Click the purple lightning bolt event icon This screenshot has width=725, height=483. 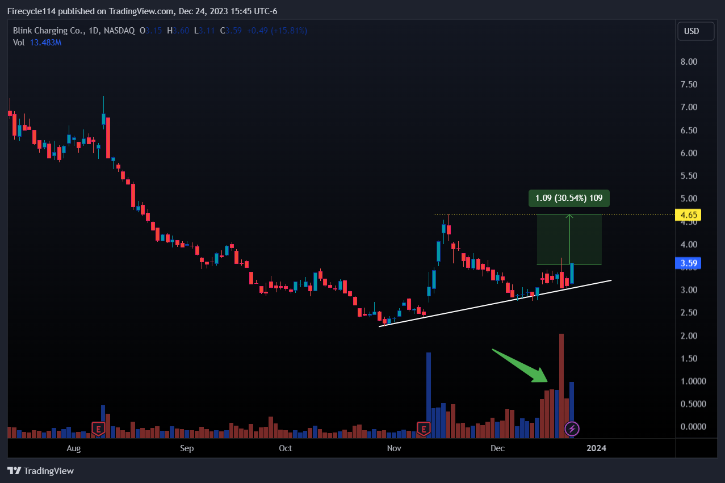[x=572, y=429]
